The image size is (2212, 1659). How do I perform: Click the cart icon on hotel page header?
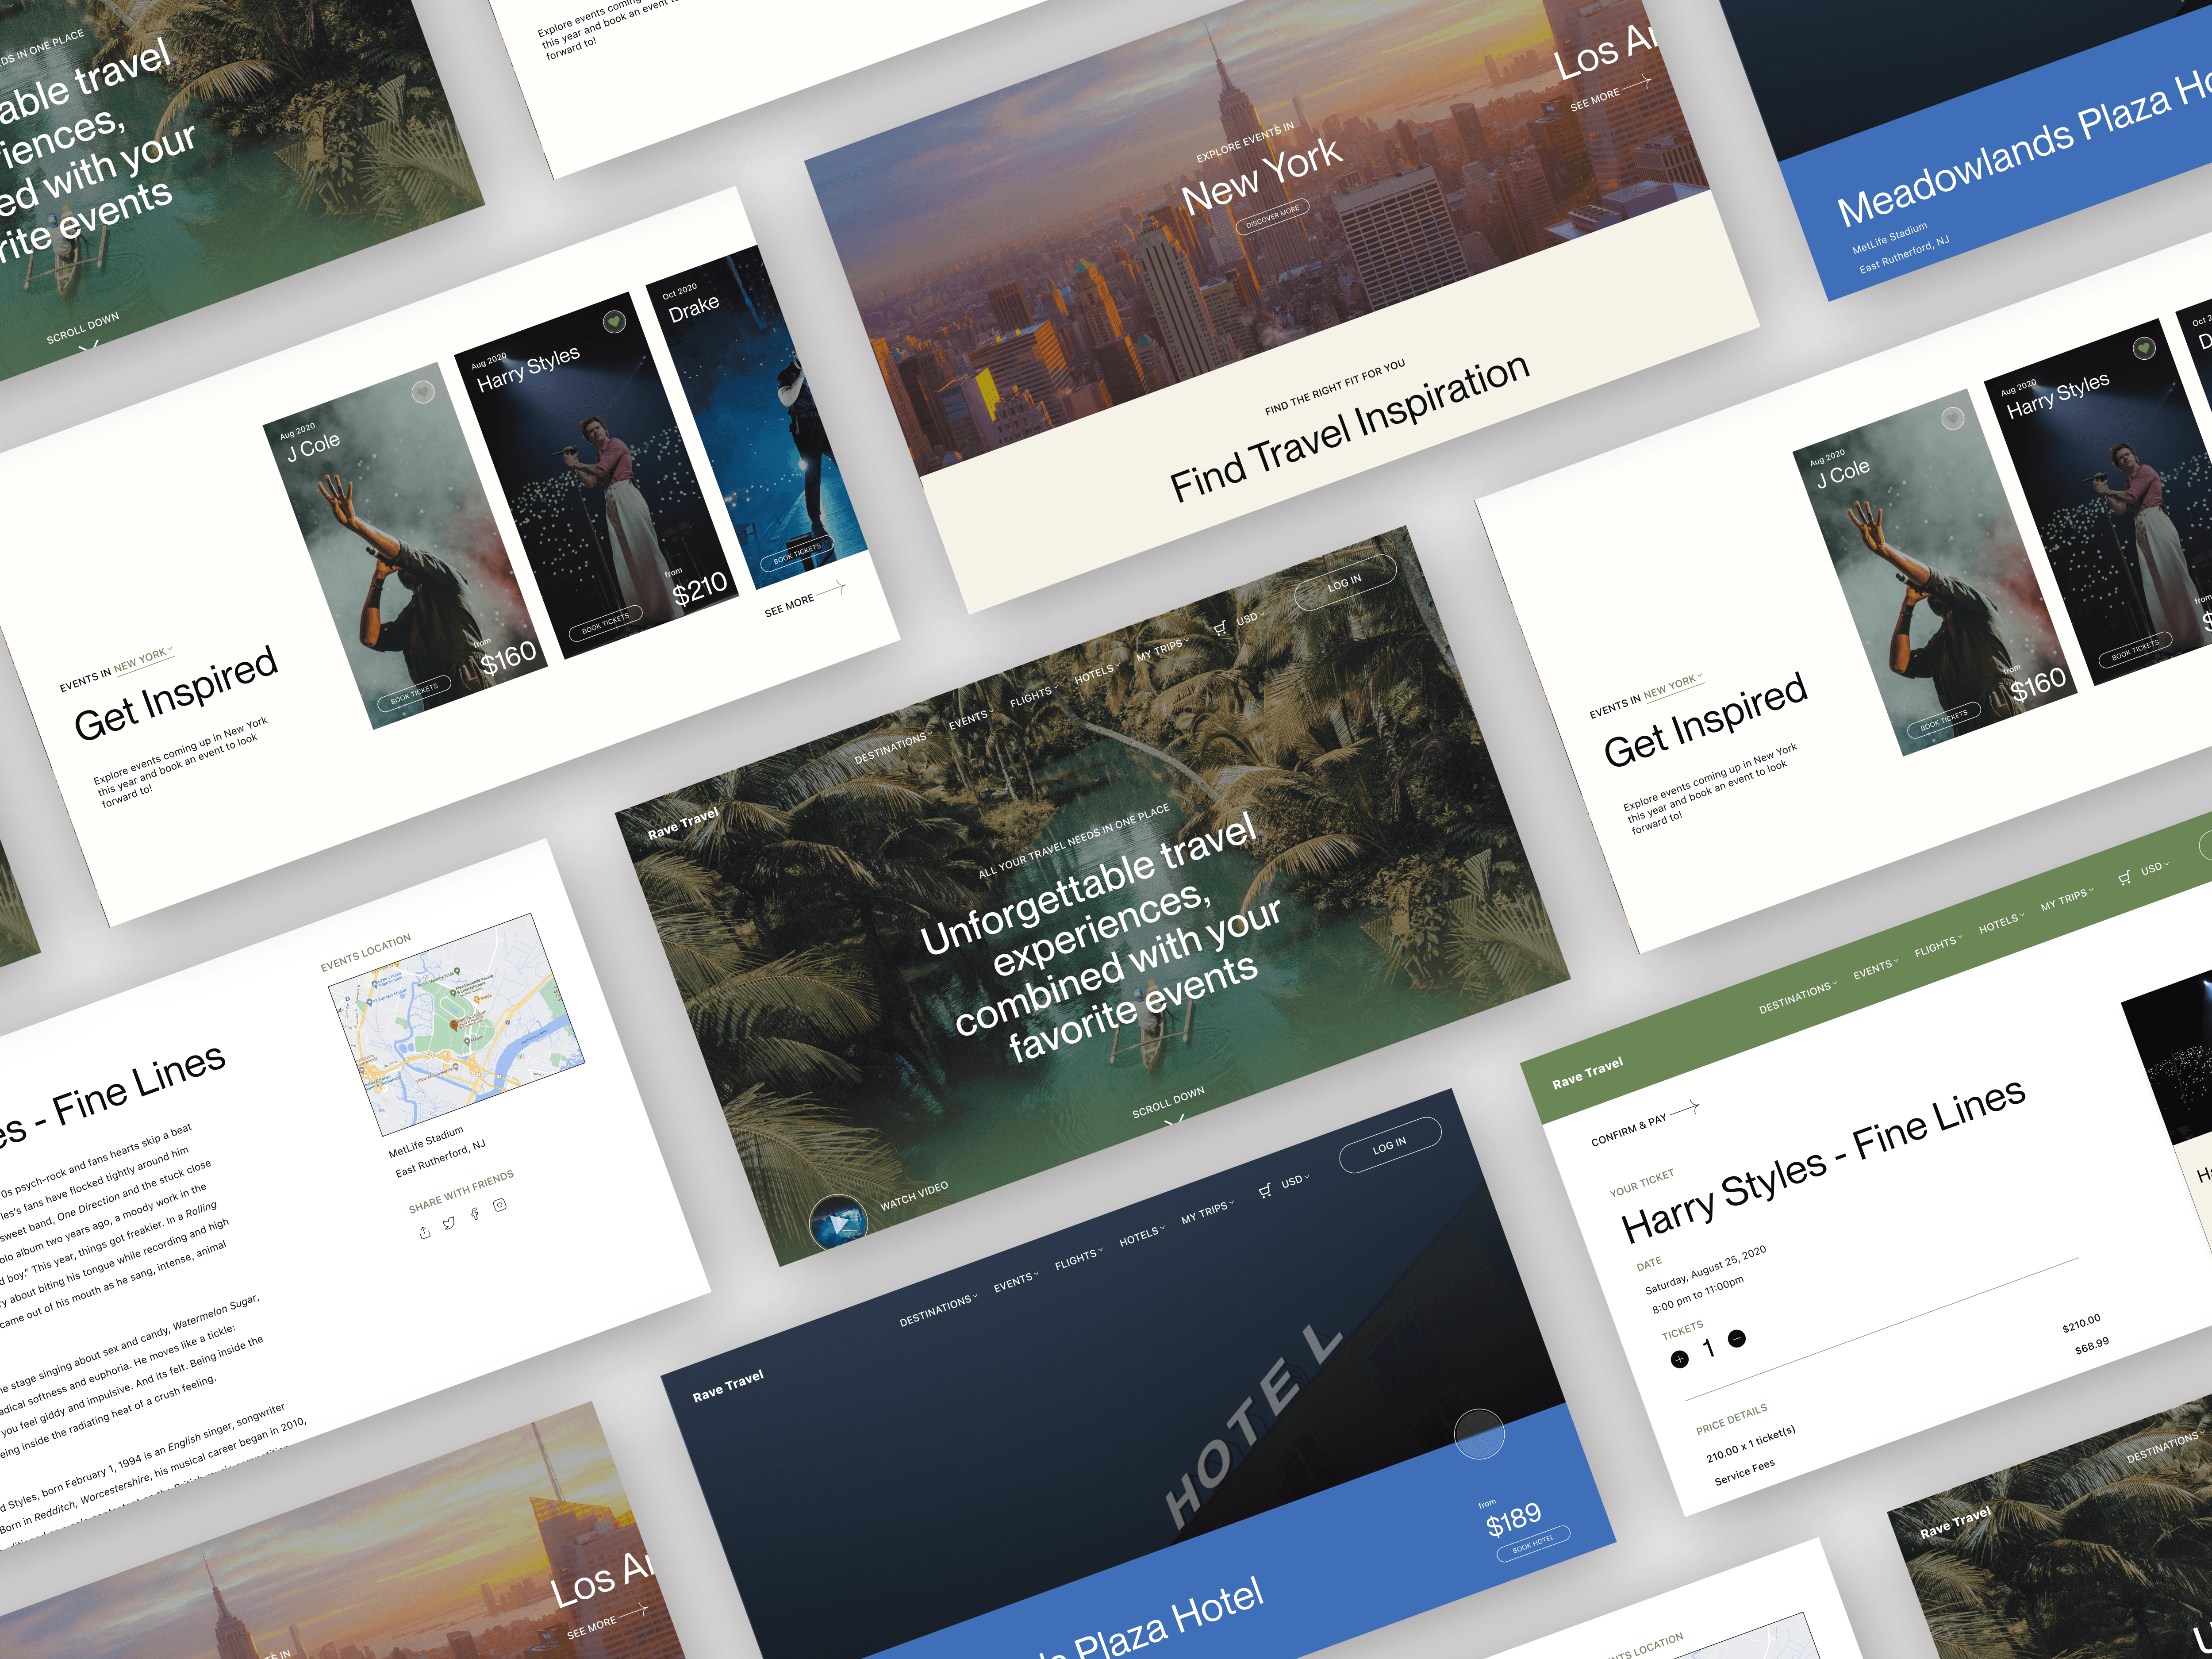click(x=1265, y=1190)
